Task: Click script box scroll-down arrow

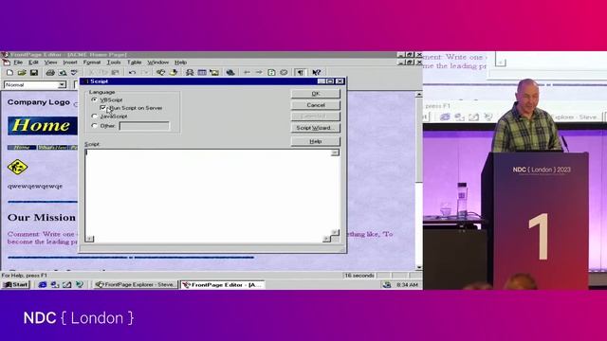Action: click(x=335, y=232)
